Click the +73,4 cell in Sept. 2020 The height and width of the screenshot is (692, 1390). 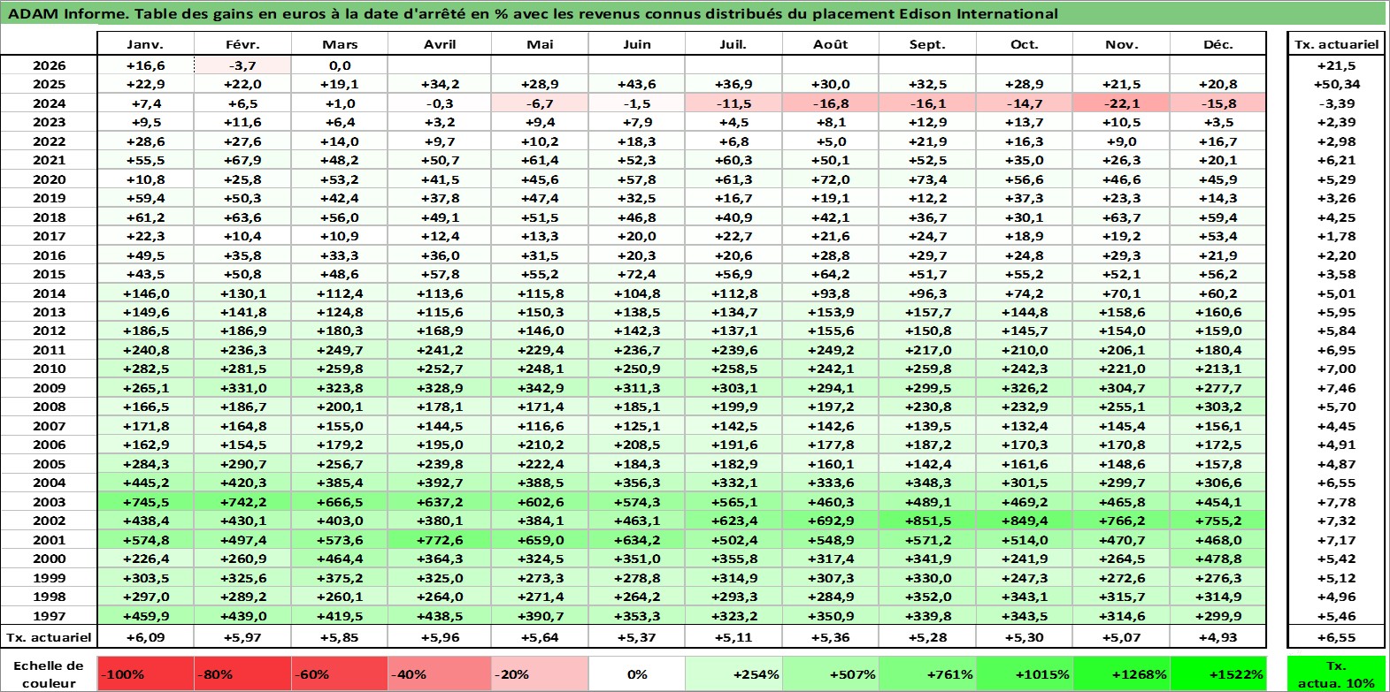tap(927, 179)
